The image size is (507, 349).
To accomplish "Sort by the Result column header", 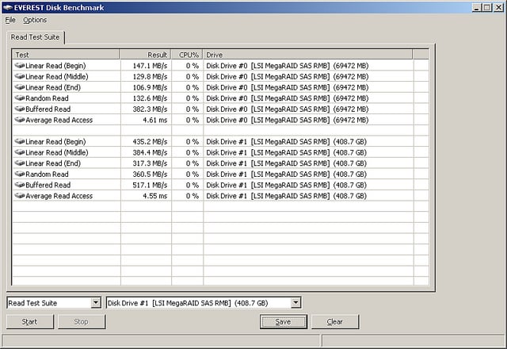I will pyautogui.click(x=145, y=54).
